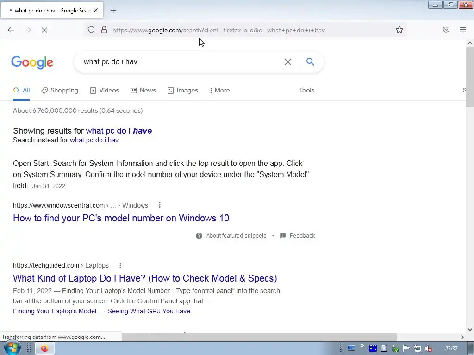Click the muted volume speaker tray icon
The width and height of the screenshot is (474, 355).
pyautogui.click(x=429, y=349)
